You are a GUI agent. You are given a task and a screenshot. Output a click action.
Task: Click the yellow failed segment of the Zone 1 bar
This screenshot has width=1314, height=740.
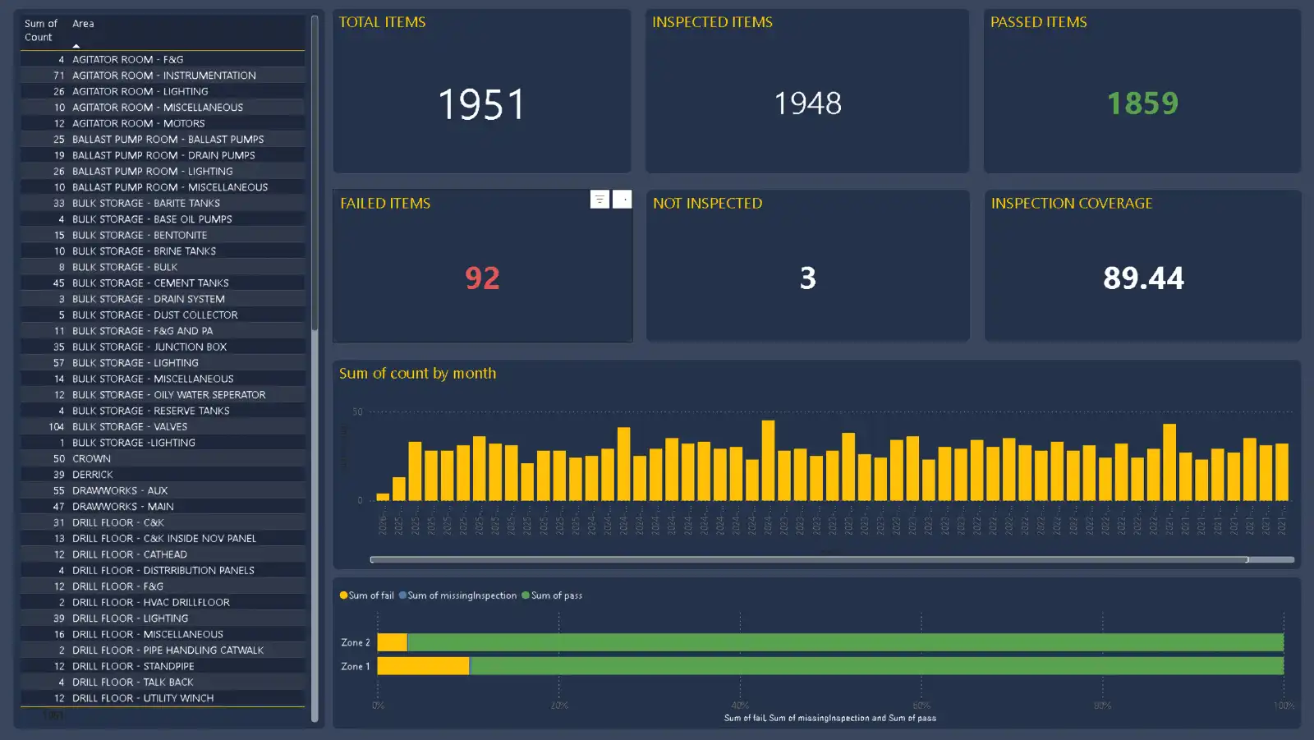[423, 666]
